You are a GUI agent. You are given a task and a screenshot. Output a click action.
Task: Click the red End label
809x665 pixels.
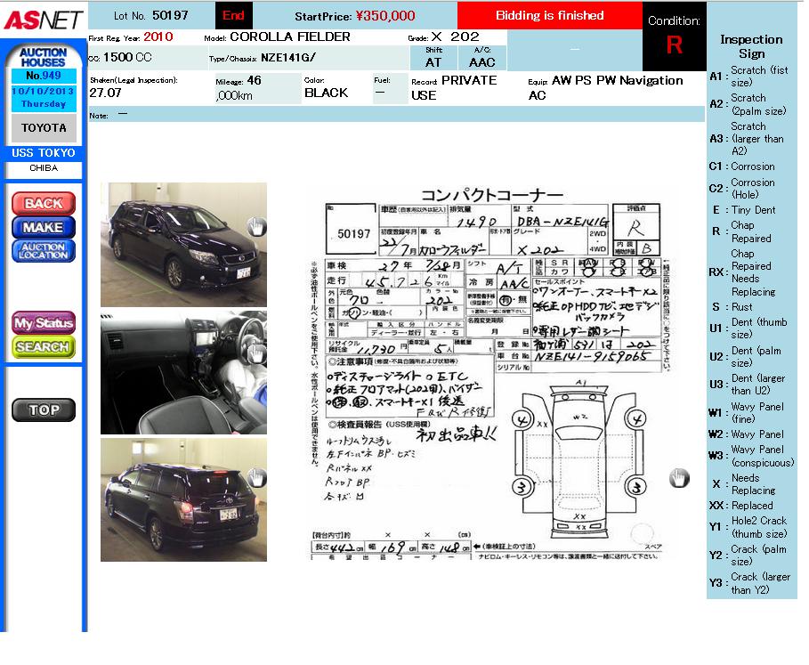[234, 15]
